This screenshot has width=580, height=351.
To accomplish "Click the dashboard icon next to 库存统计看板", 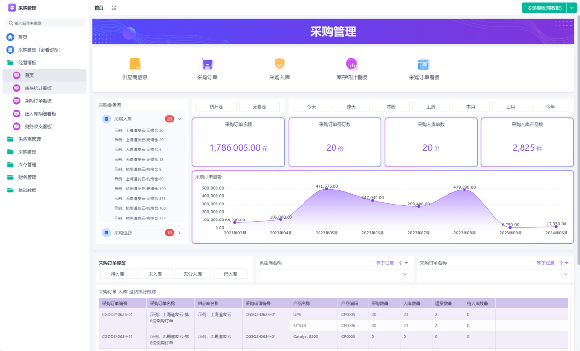I will click(x=16, y=88).
